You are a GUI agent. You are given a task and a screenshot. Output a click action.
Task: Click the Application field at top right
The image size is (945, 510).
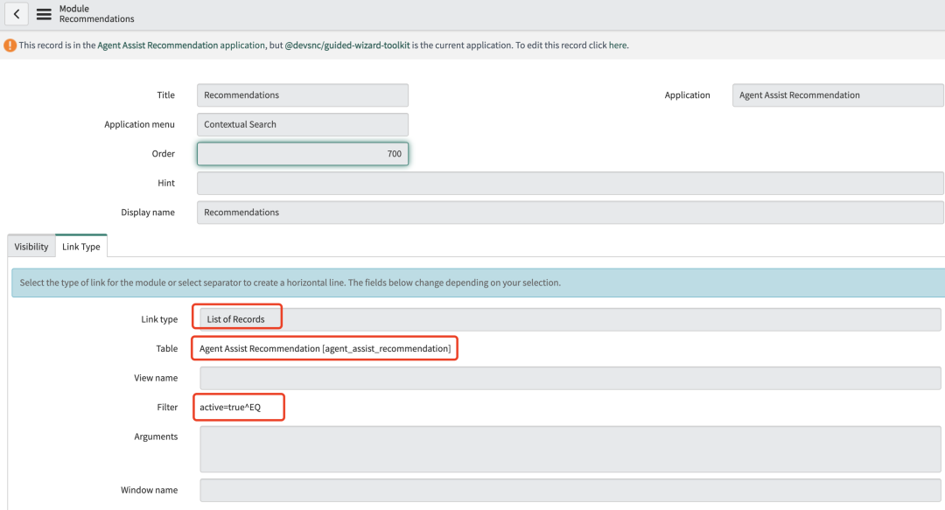click(837, 95)
